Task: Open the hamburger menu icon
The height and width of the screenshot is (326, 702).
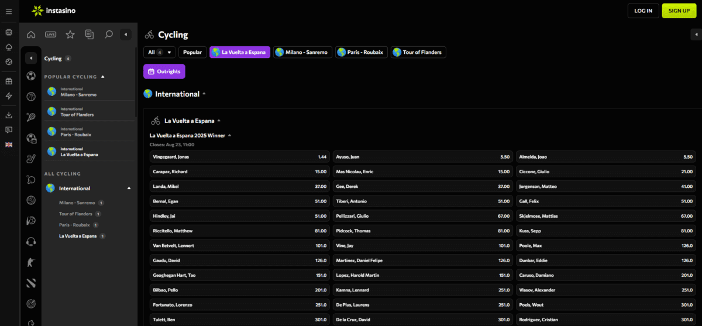Action: [9, 11]
